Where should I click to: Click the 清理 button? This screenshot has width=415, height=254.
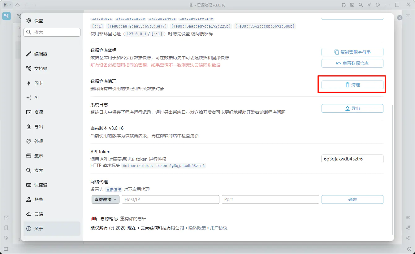pyautogui.click(x=352, y=85)
